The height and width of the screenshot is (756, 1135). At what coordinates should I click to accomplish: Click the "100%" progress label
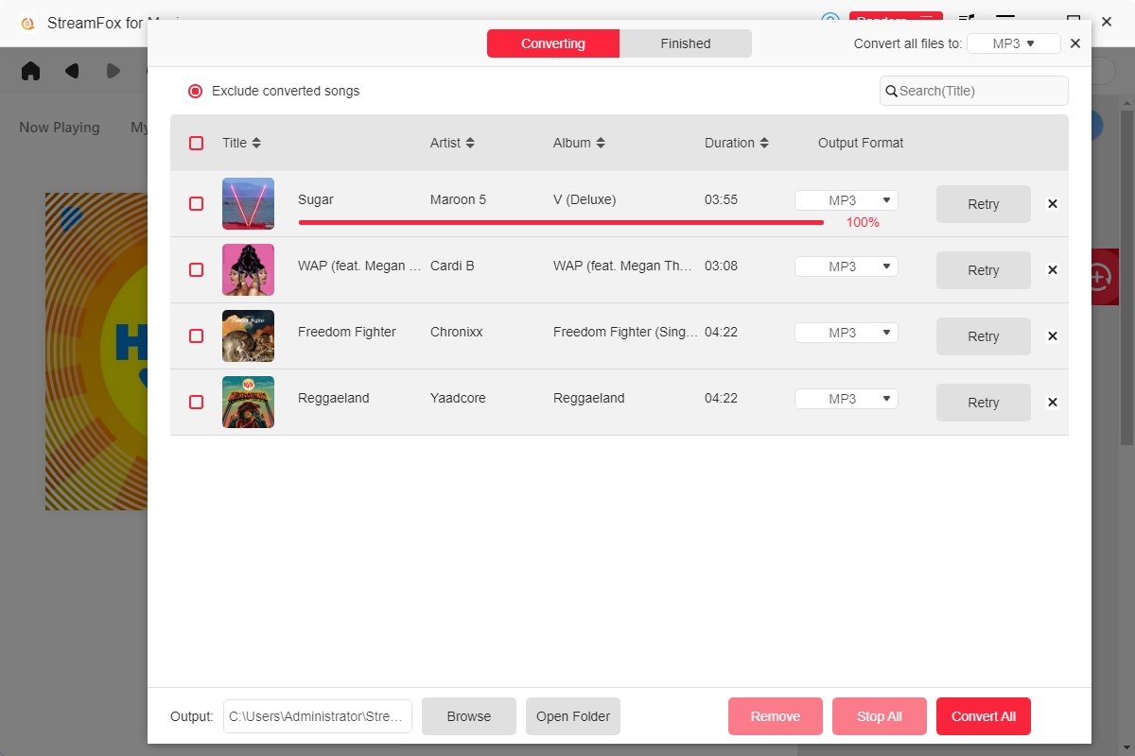[863, 223]
